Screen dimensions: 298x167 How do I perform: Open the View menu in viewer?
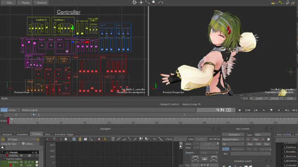[8, 2]
